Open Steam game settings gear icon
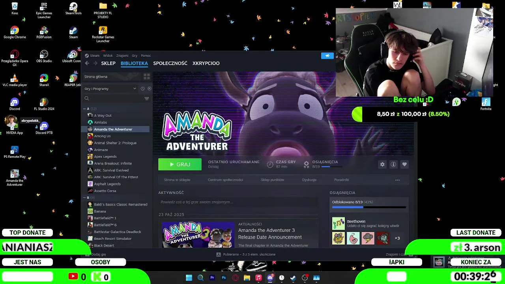Viewport: 505px width, 284px height. (x=382, y=164)
